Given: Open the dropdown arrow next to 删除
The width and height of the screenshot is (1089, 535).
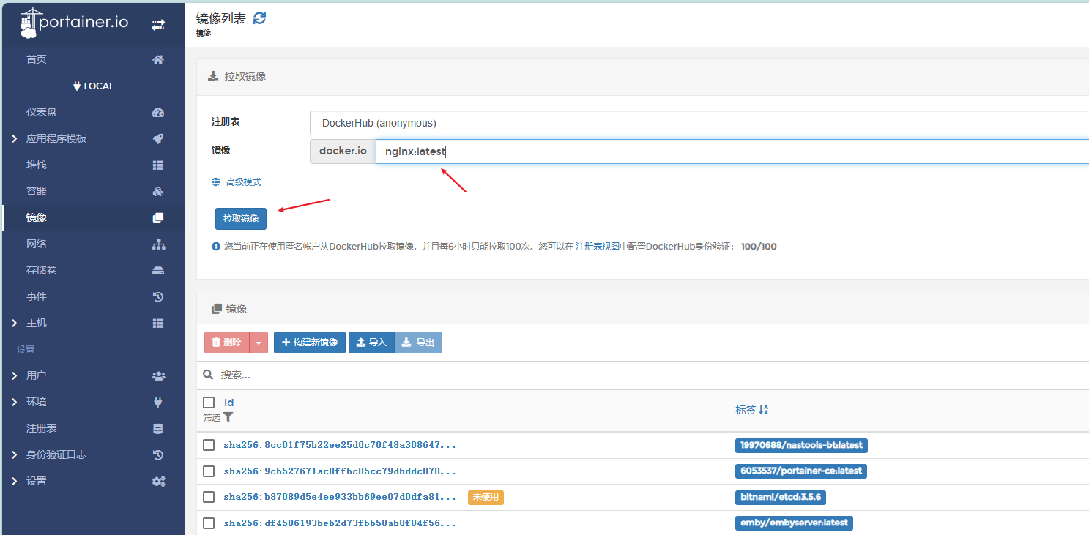Looking at the screenshot, I should pyautogui.click(x=258, y=343).
